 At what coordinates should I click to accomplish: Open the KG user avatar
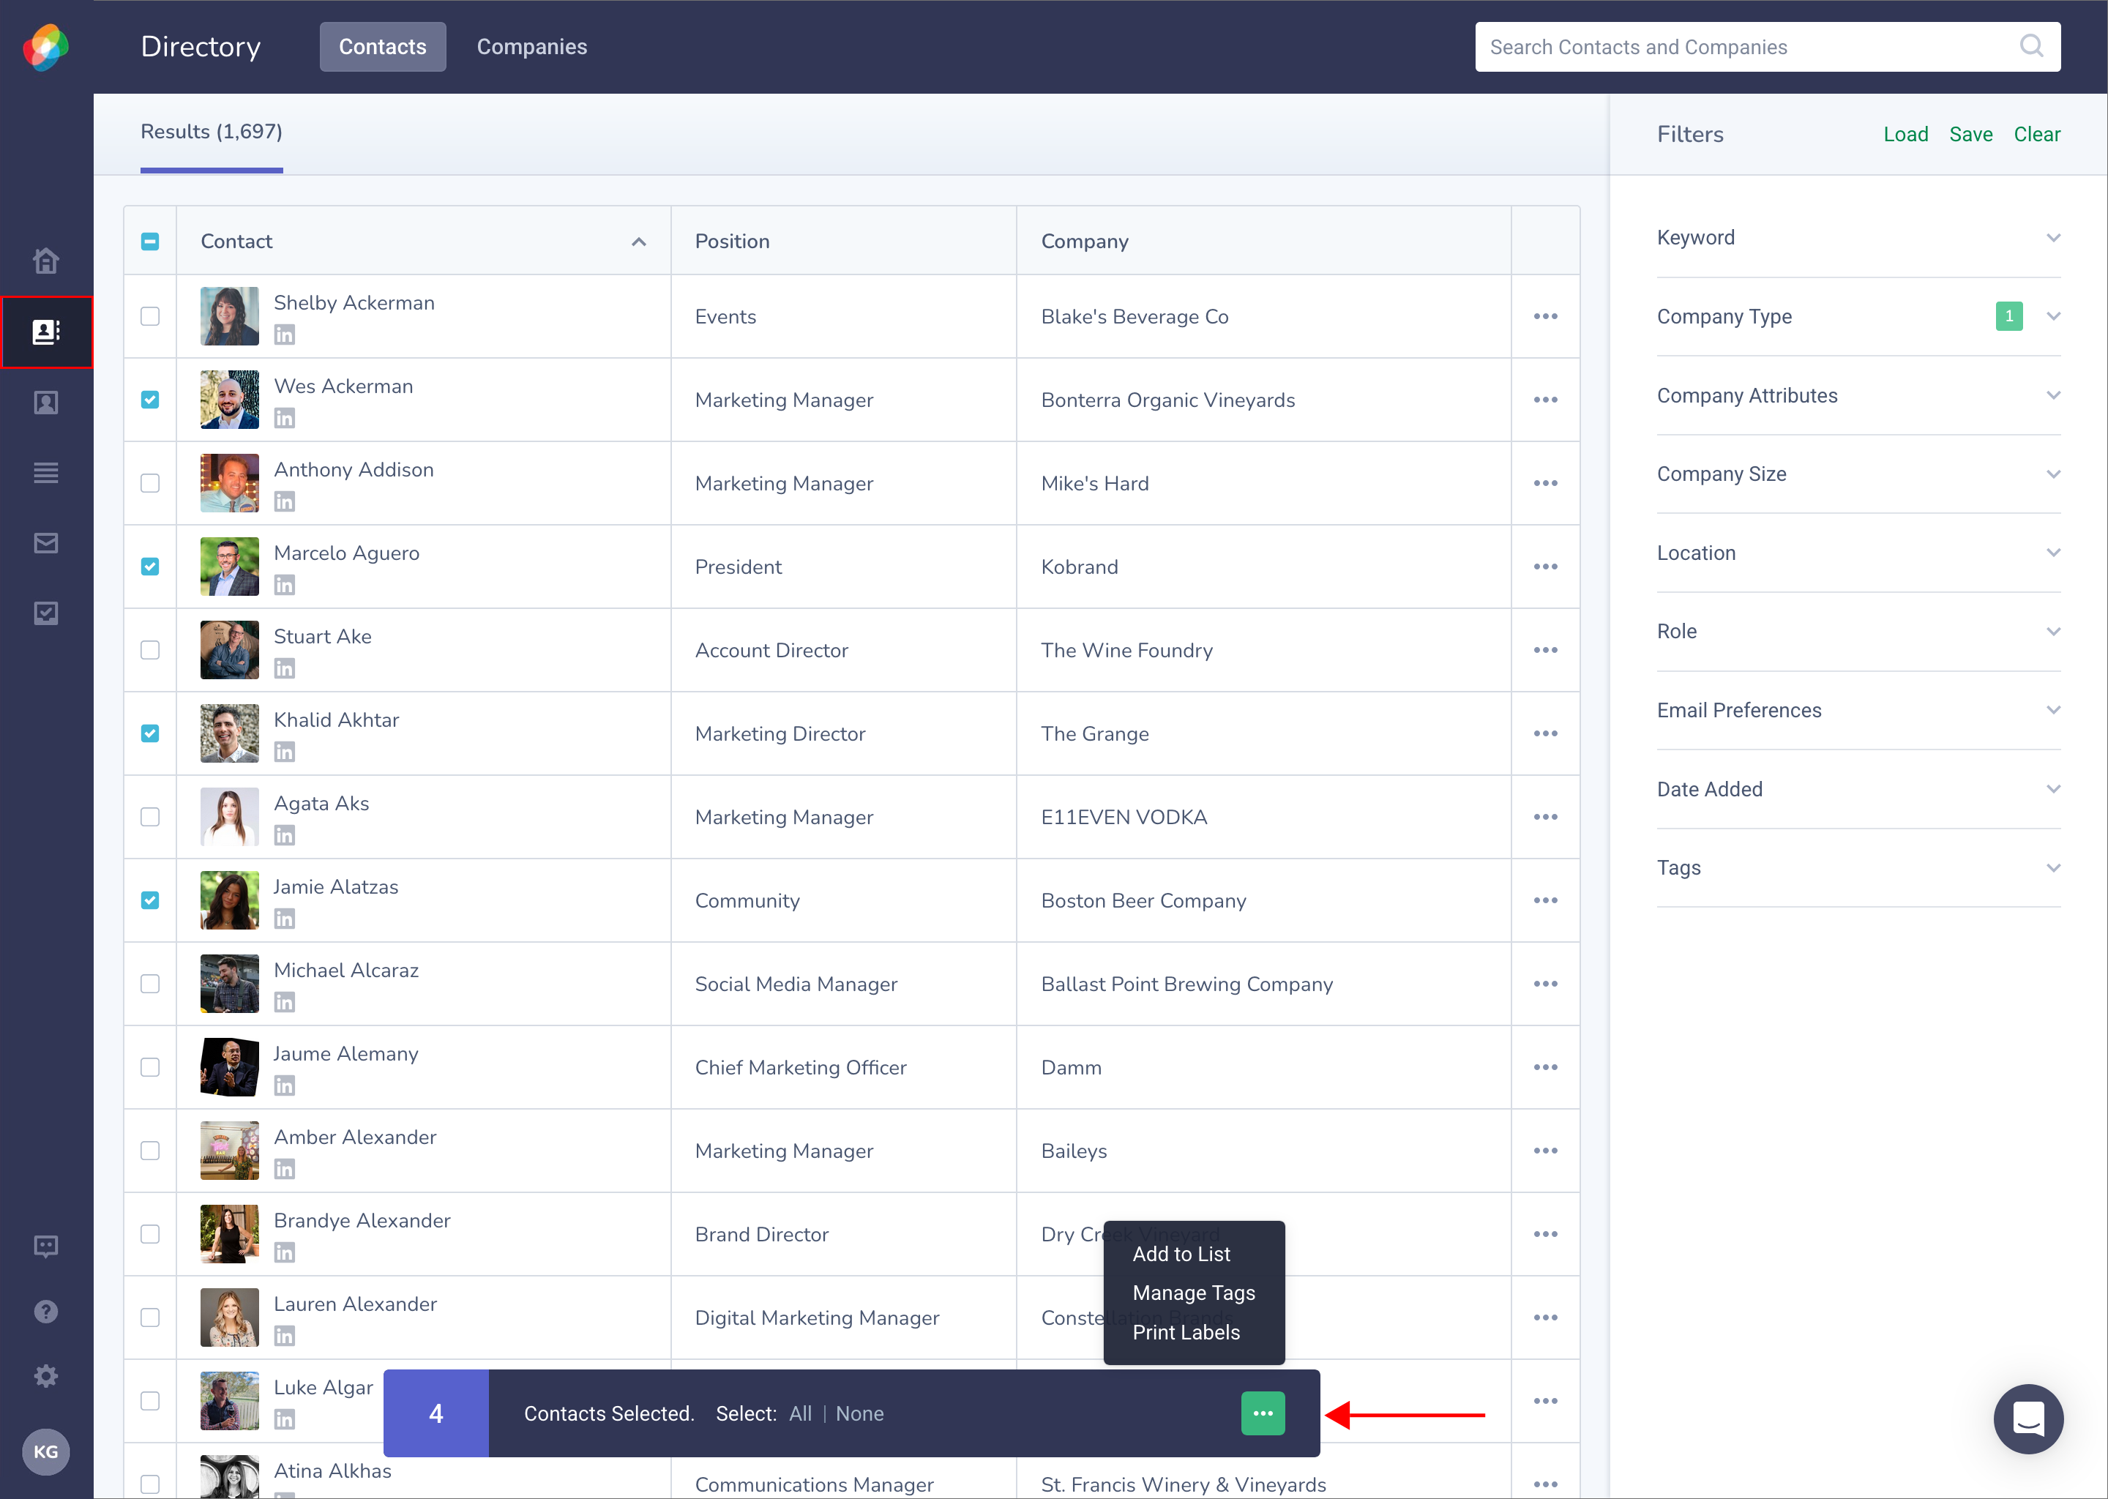coord(46,1452)
